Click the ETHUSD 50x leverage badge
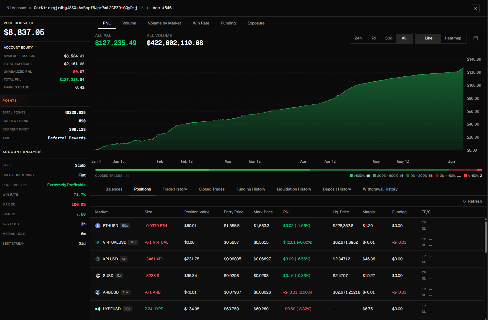488x320 pixels. click(x=125, y=226)
